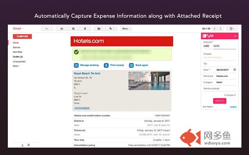Delete the email with trash icon

[x=84, y=29]
